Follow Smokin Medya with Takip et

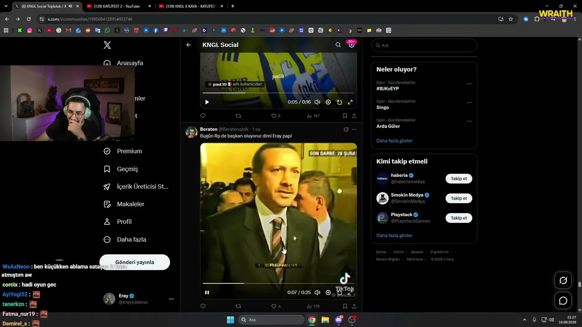pyautogui.click(x=459, y=198)
